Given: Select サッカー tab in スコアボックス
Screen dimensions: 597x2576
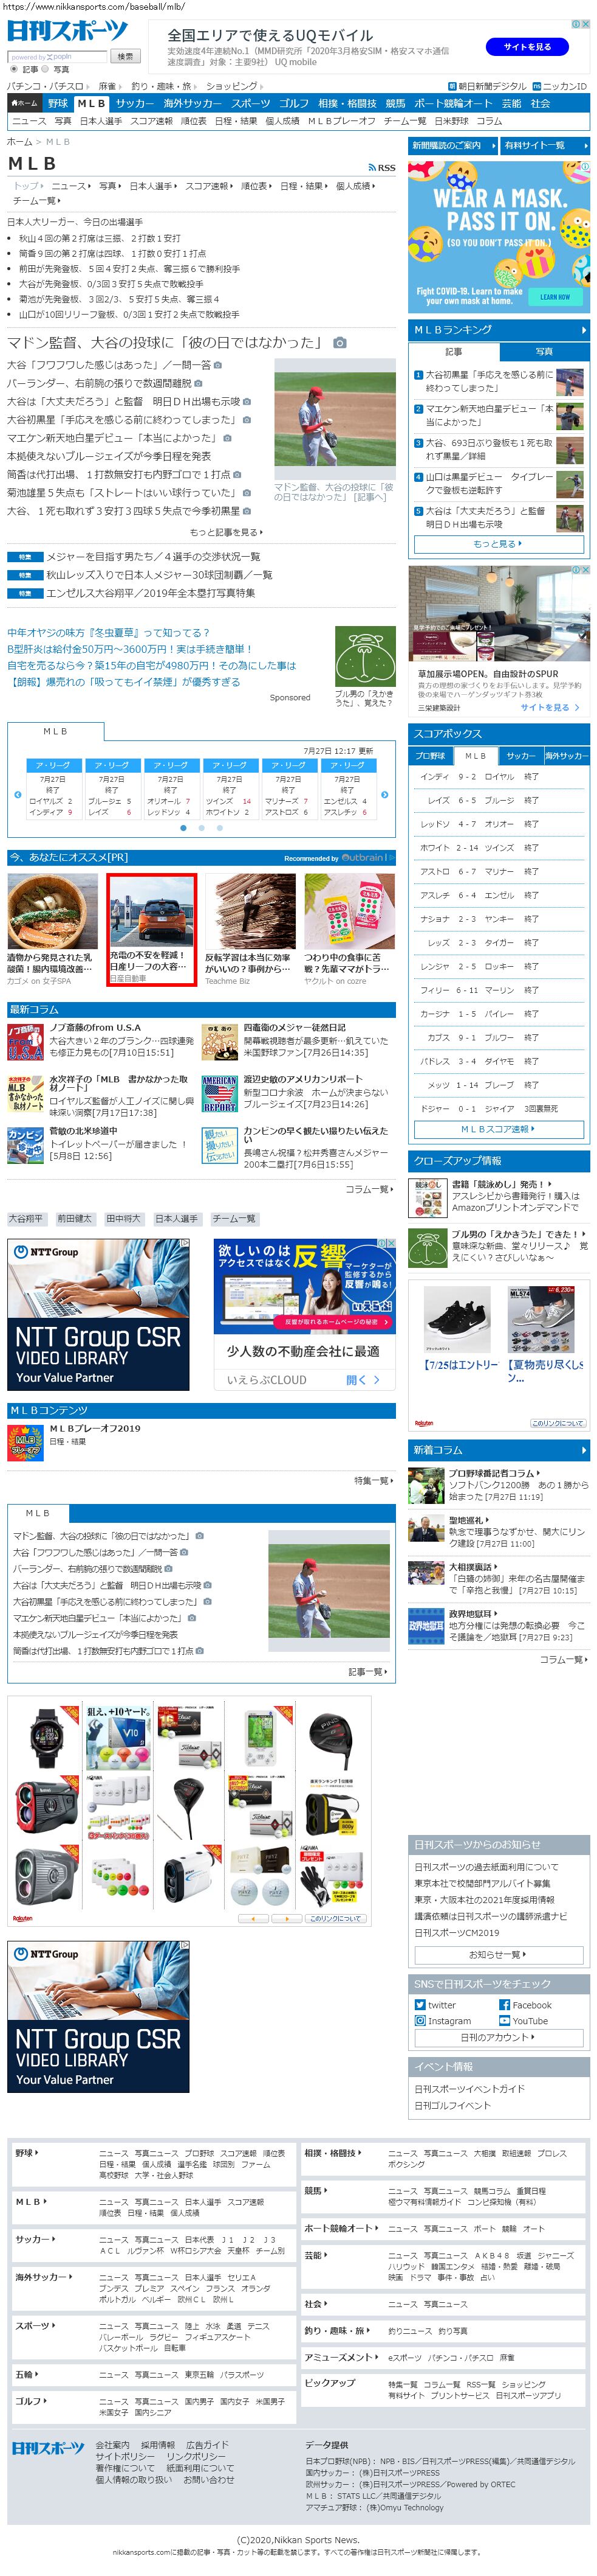Looking at the screenshot, I should [520, 755].
